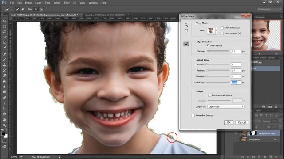Choose the Erase Refinements brush in options bar
Screen dimensions: 284x159
[23, 9]
